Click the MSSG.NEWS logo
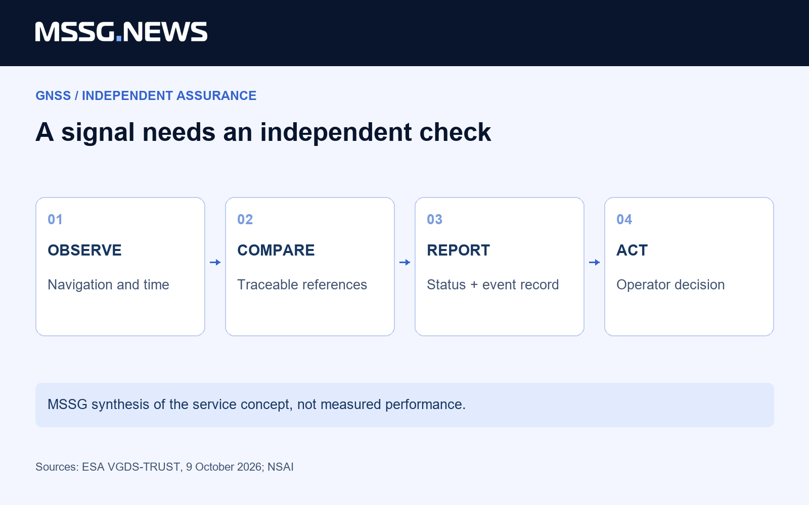The width and height of the screenshot is (809, 505). 121,32
